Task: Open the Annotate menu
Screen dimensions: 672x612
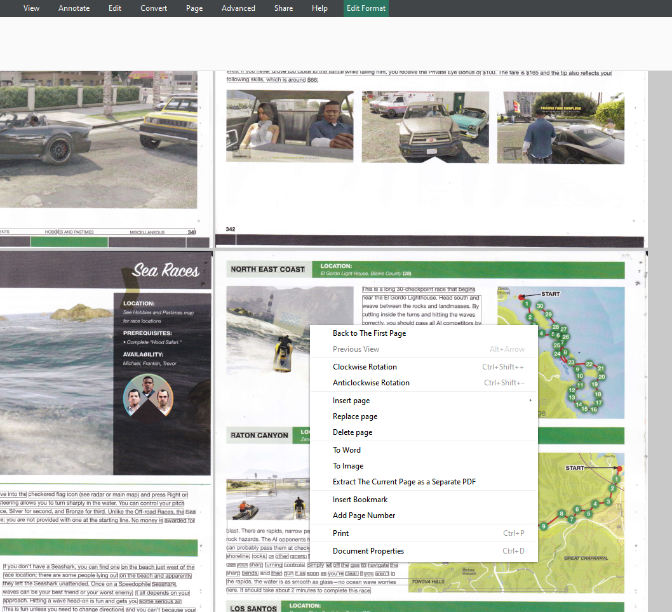Action: 74,8
